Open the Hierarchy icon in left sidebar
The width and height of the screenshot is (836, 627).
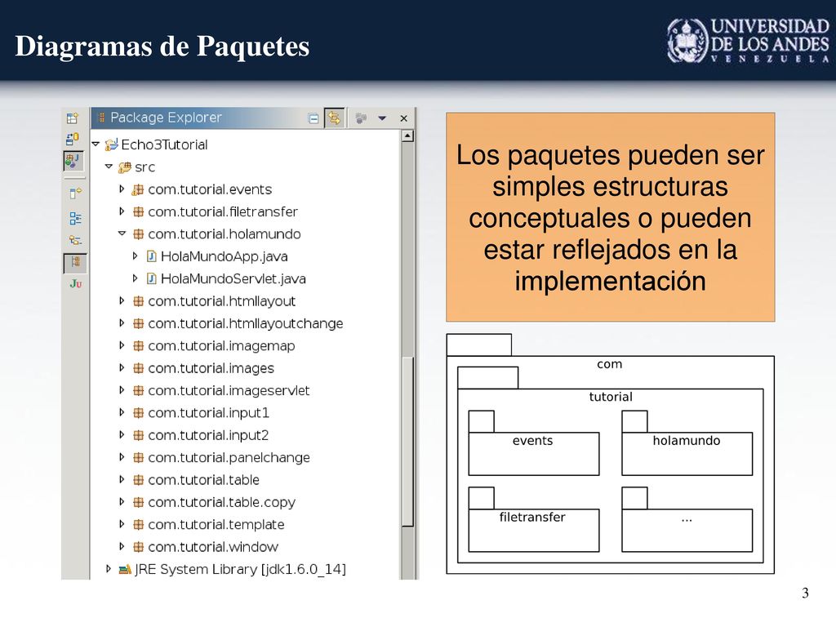click(x=75, y=241)
